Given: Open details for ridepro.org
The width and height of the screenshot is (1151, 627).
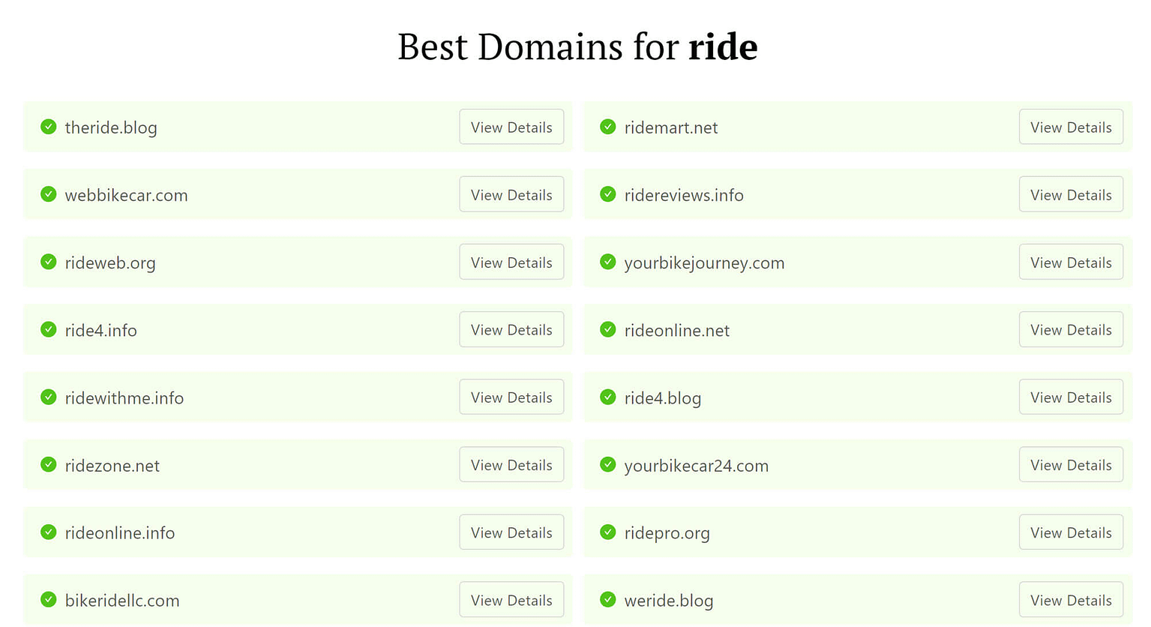Looking at the screenshot, I should (x=1071, y=532).
